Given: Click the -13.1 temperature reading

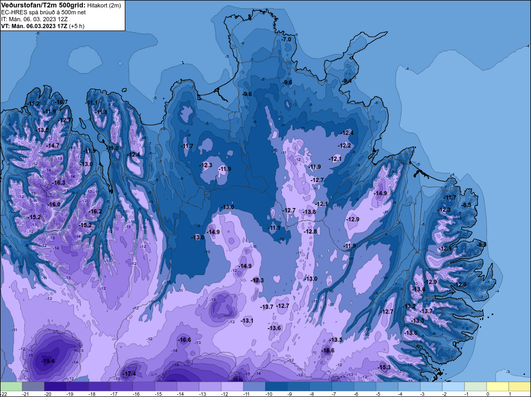Looking at the screenshot, I should pos(247,321).
